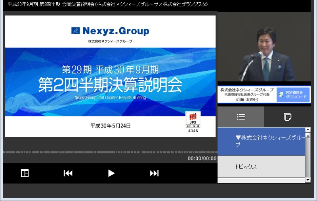
Task: Click the chapter list scrollbar thumb
Action: click(308, 135)
